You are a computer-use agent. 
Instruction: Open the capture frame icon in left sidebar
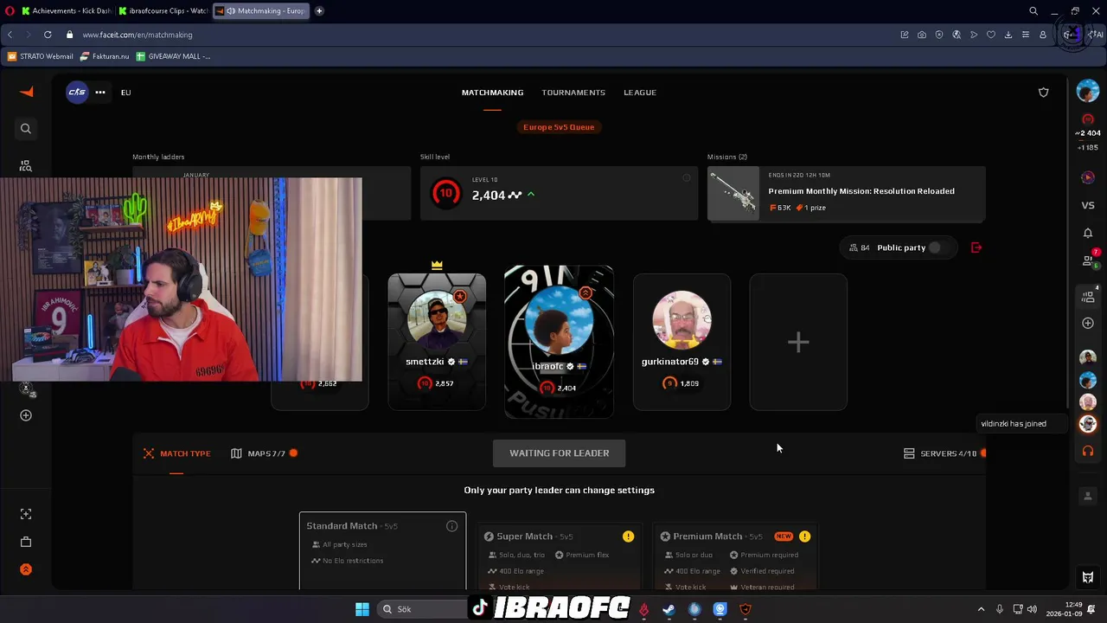click(x=26, y=514)
